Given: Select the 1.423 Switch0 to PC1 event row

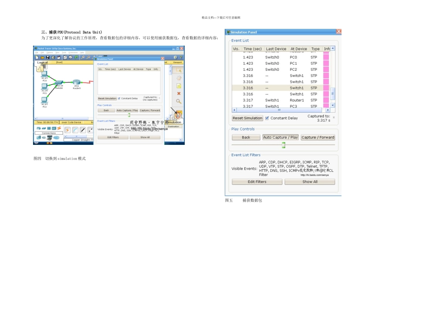Looking at the screenshot, I should (x=281, y=63).
